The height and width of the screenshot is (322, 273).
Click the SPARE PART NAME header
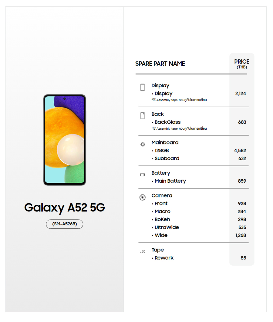point(160,64)
